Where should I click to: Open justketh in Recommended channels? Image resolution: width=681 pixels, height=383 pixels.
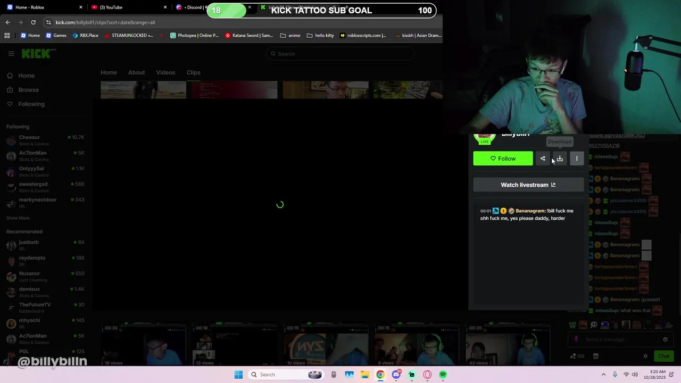(x=45, y=245)
